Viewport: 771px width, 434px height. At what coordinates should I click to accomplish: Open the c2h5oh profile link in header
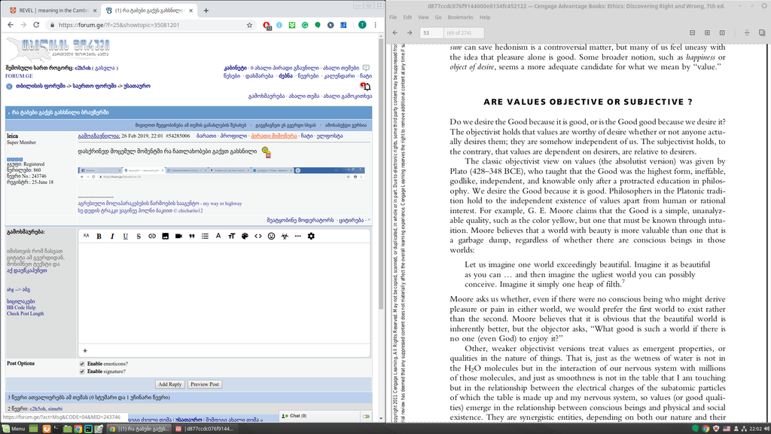(83, 68)
